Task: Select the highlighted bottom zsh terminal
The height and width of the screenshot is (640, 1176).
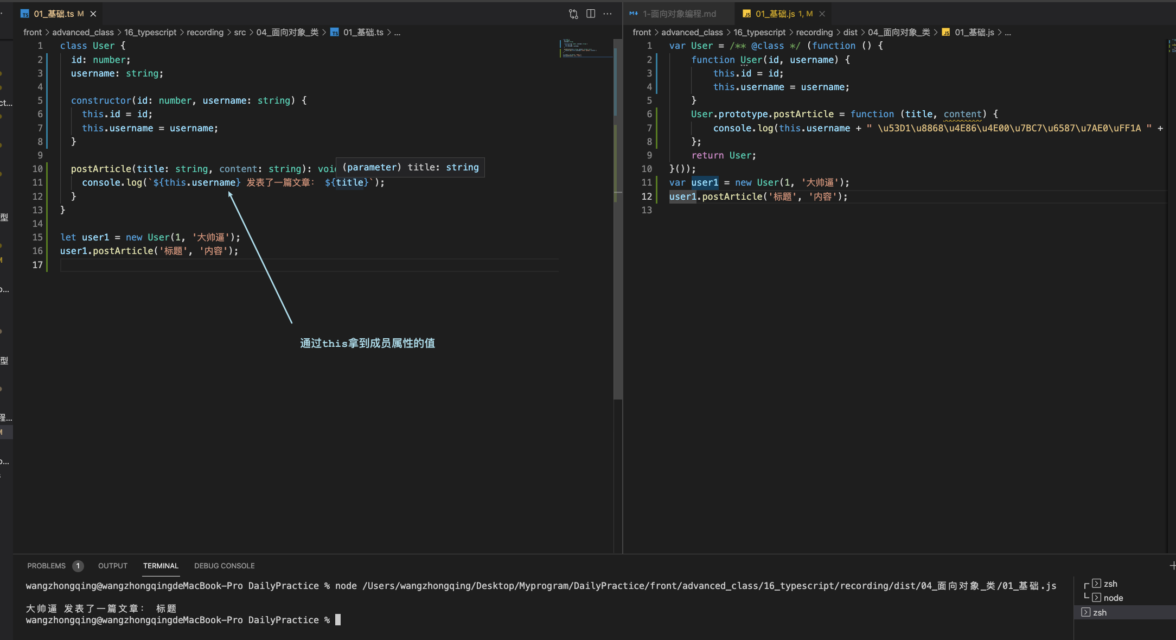Action: pyautogui.click(x=1100, y=612)
